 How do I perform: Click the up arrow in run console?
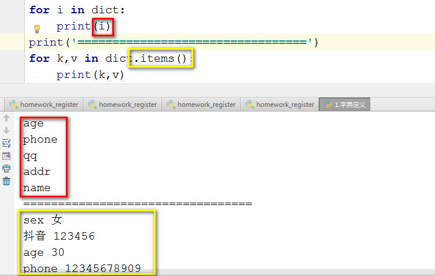point(6,118)
